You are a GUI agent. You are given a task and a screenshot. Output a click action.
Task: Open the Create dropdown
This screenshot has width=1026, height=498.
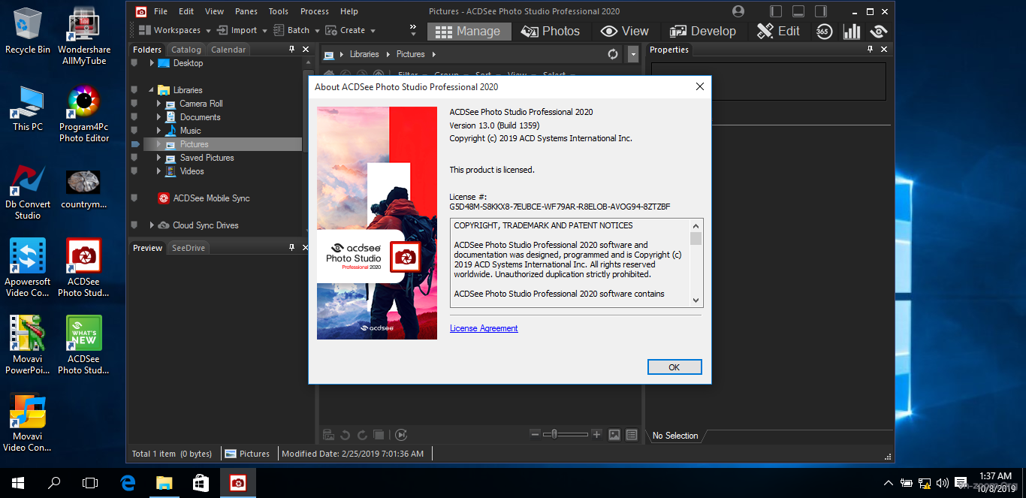351,30
